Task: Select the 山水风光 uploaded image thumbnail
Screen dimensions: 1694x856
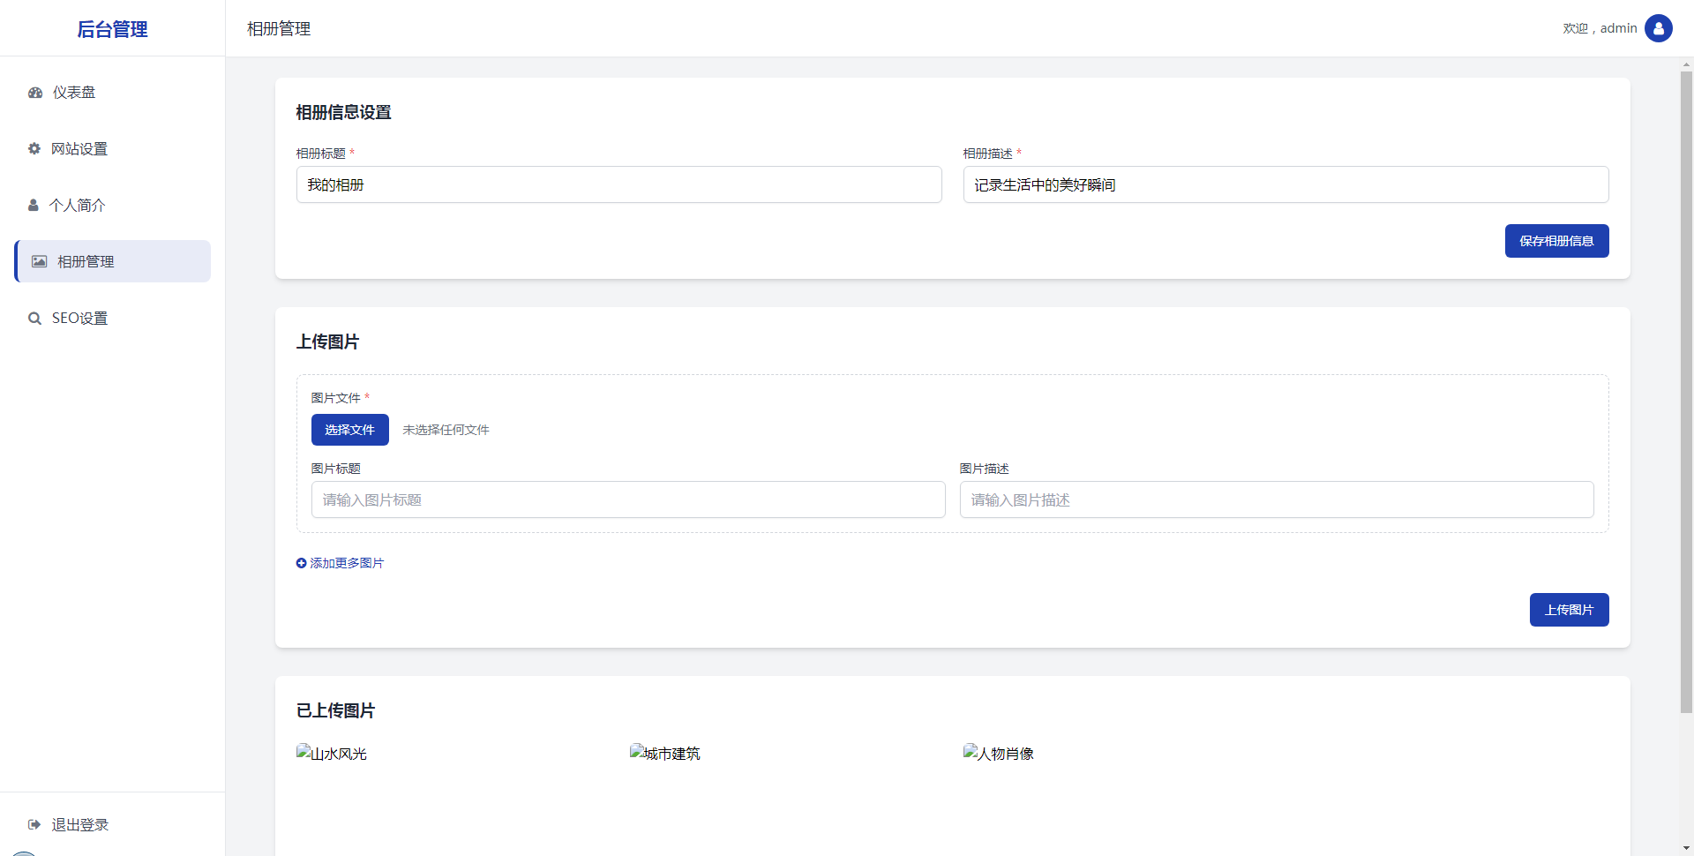Action: click(x=332, y=754)
